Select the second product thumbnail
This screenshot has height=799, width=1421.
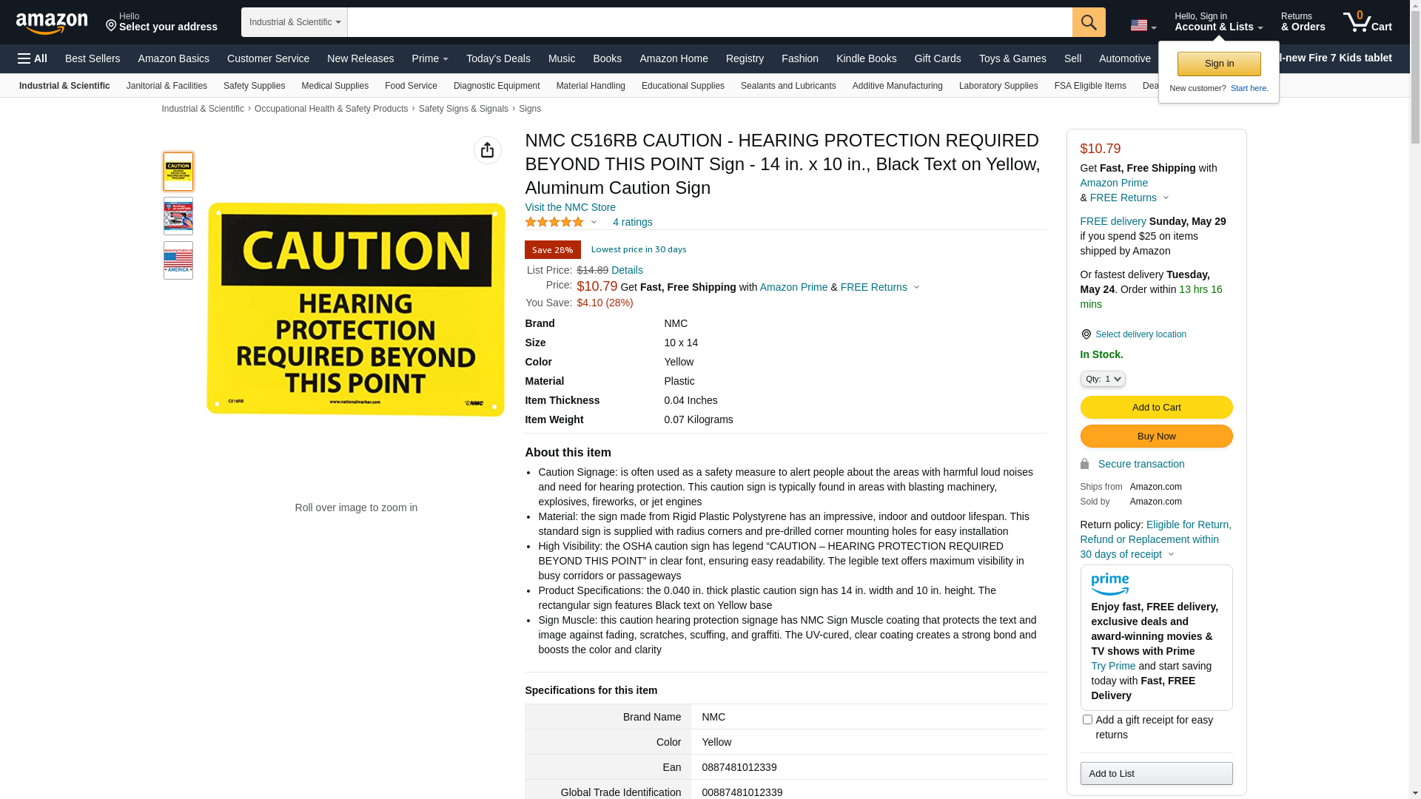pyautogui.click(x=178, y=216)
